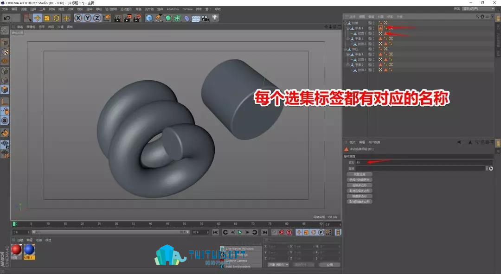The width and height of the screenshot is (501, 274).
Task: Add a Cube primitive object
Action: 149,18
